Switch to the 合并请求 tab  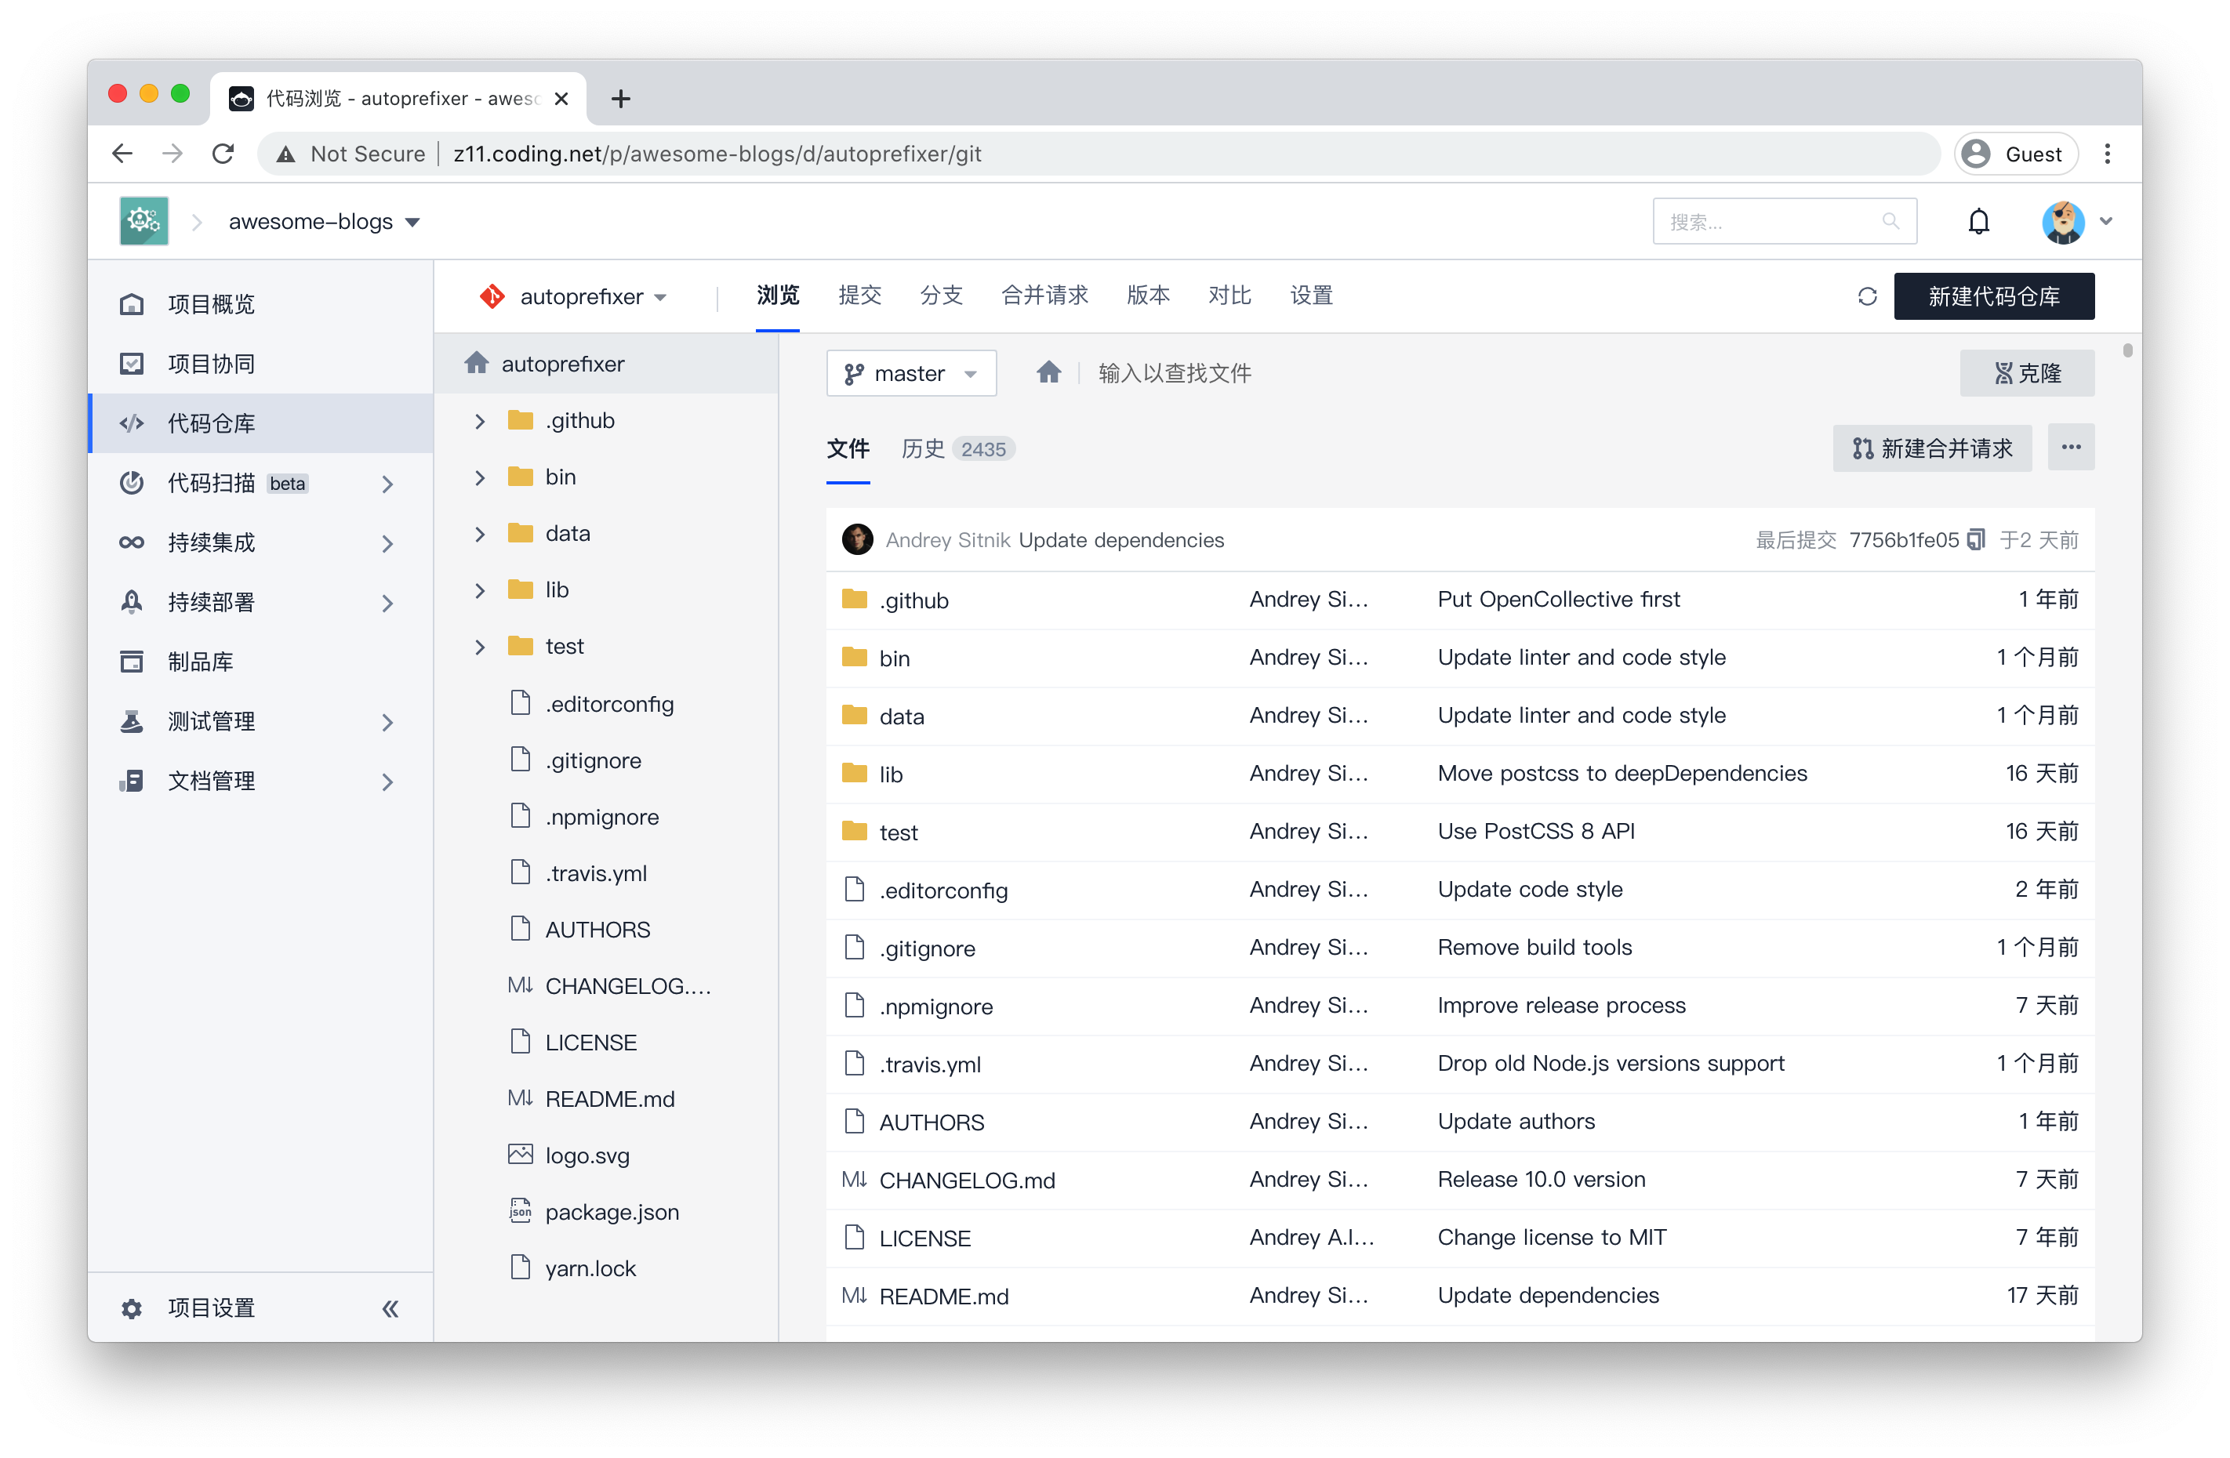[1044, 296]
